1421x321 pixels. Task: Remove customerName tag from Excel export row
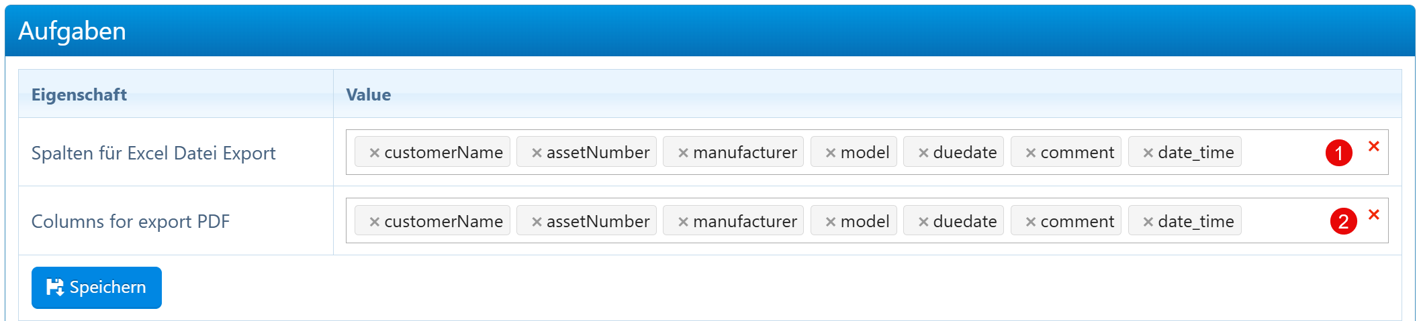375,153
